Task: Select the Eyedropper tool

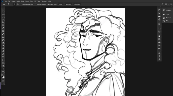Action: click(x=3, y=28)
